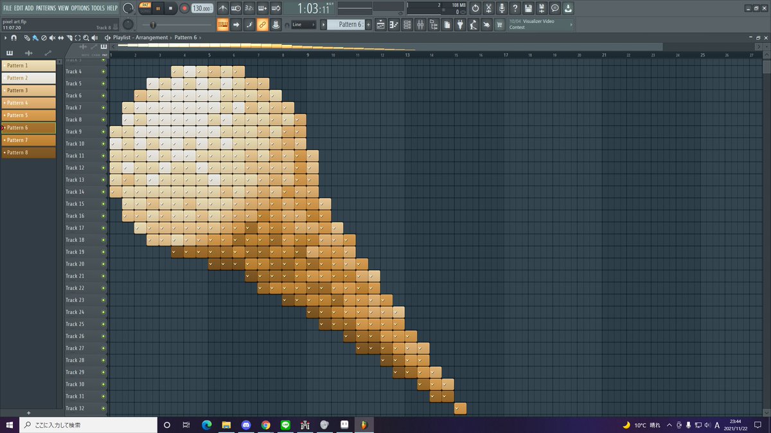Click the download updates icon
The image size is (771, 433).
[569, 8]
